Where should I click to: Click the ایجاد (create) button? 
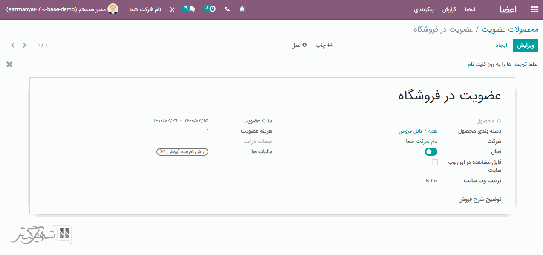coord(501,45)
